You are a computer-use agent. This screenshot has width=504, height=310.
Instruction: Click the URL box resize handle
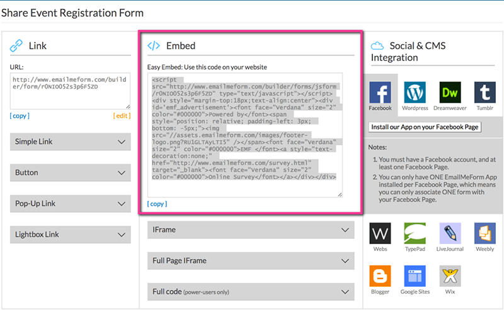tap(128, 106)
